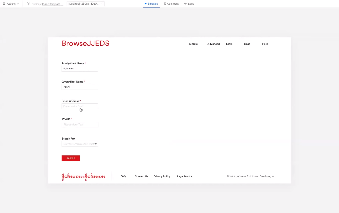Open the Legal Notice footer link
This screenshot has height=213, width=339.
click(185, 176)
